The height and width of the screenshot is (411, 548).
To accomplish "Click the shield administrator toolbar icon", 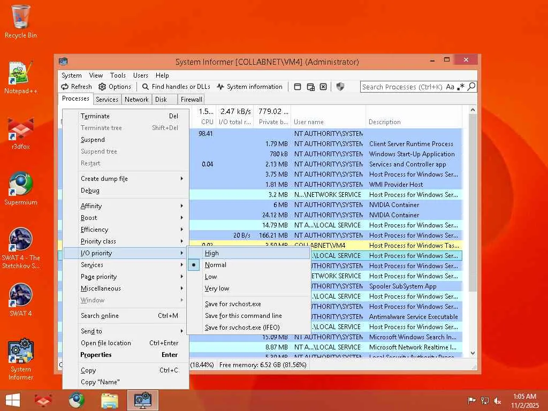I will click(x=340, y=87).
